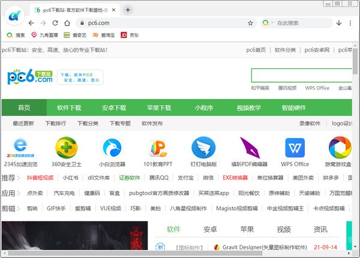Viewport: 360px width, 258px height.
Task: Select the 小程序 navigation tab
Action: pyautogui.click(x=204, y=107)
